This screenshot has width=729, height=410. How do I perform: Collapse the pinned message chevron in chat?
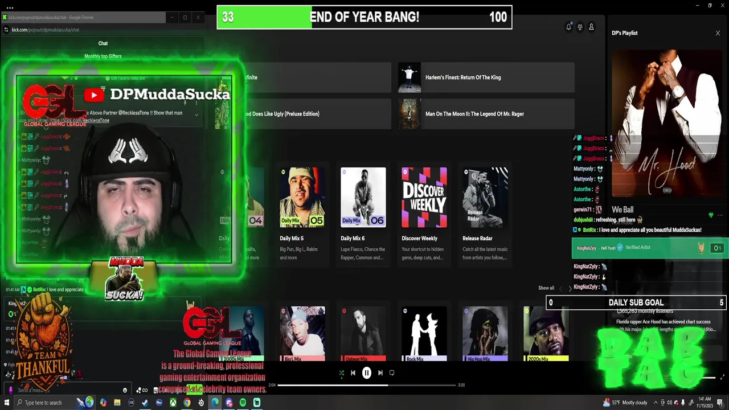click(196, 114)
